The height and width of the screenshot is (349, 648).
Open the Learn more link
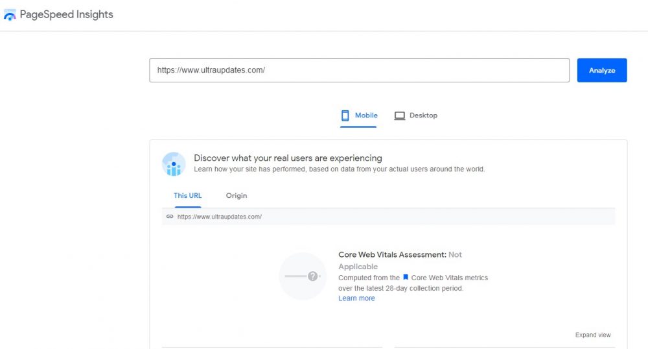coord(356,298)
